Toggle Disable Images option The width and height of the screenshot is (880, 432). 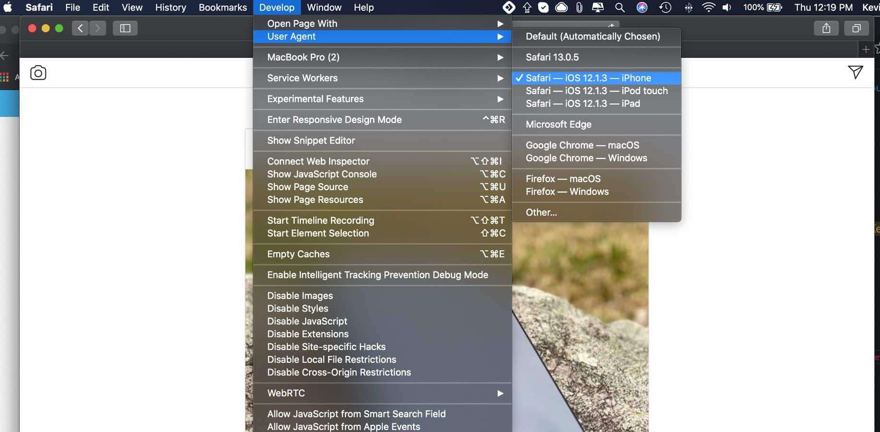[382, 296]
